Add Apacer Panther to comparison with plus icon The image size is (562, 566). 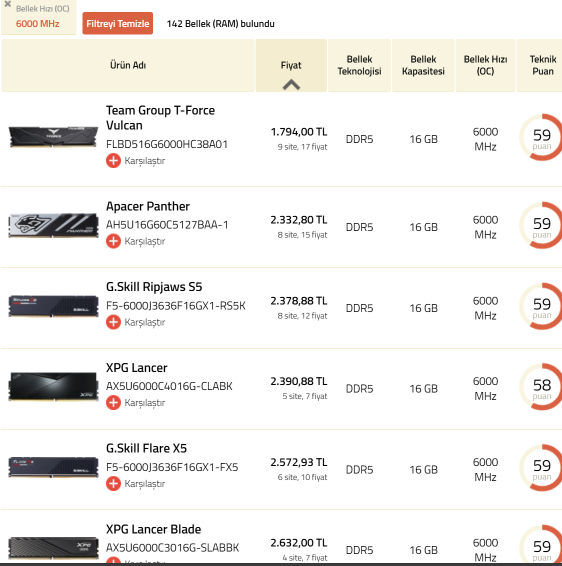pos(113,241)
